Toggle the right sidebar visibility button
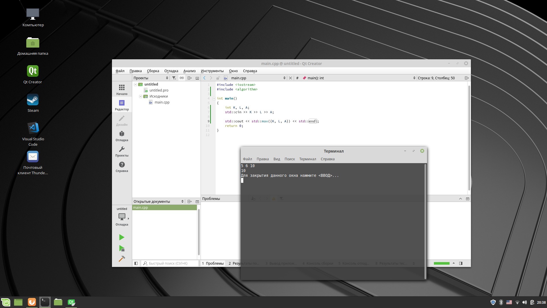The width and height of the screenshot is (547, 308). coord(461,263)
